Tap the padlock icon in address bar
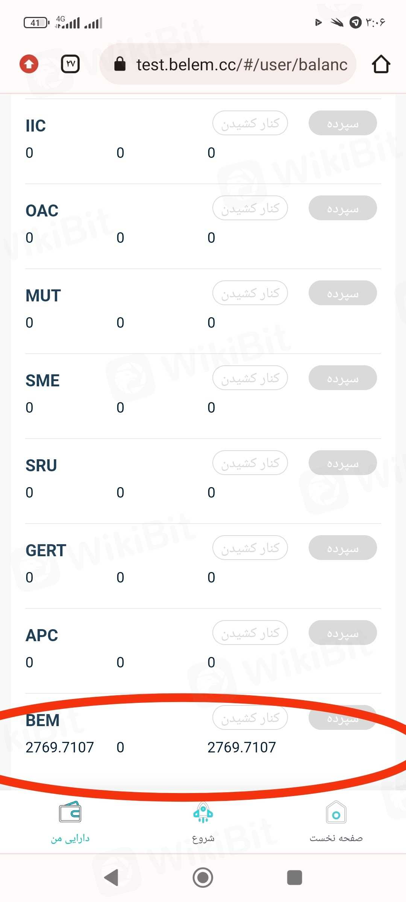Viewport: 406px width, 902px height. pos(120,64)
